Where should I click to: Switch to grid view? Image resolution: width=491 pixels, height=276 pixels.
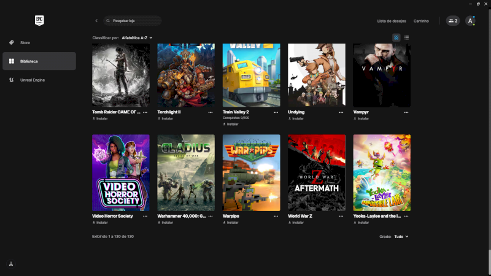pyautogui.click(x=396, y=37)
